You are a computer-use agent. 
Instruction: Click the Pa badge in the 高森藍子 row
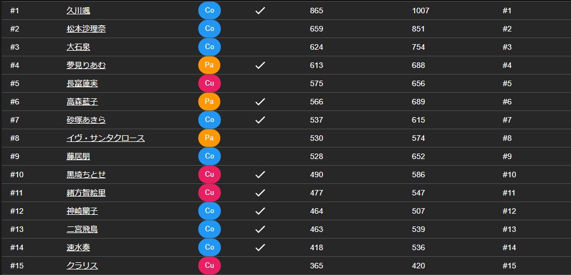(209, 102)
